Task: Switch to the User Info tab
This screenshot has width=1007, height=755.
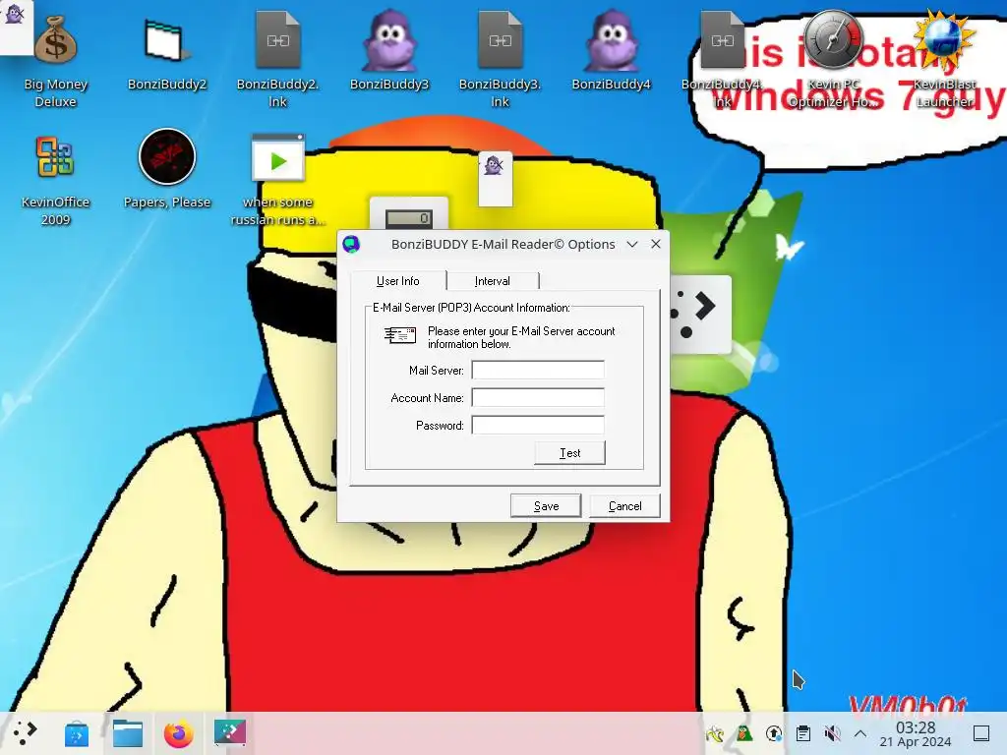Action: point(398,281)
